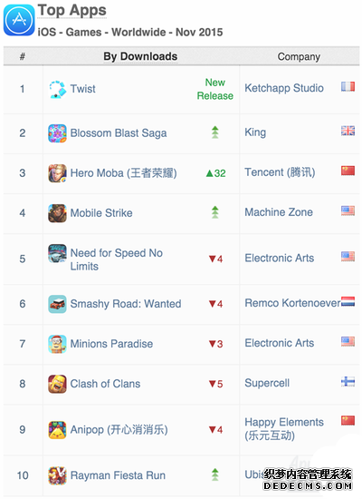Select the By Downloads column header
362x499 pixels.
point(140,56)
